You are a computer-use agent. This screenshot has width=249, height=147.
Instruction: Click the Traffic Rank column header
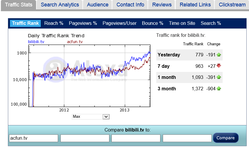(x=193, y=44)
